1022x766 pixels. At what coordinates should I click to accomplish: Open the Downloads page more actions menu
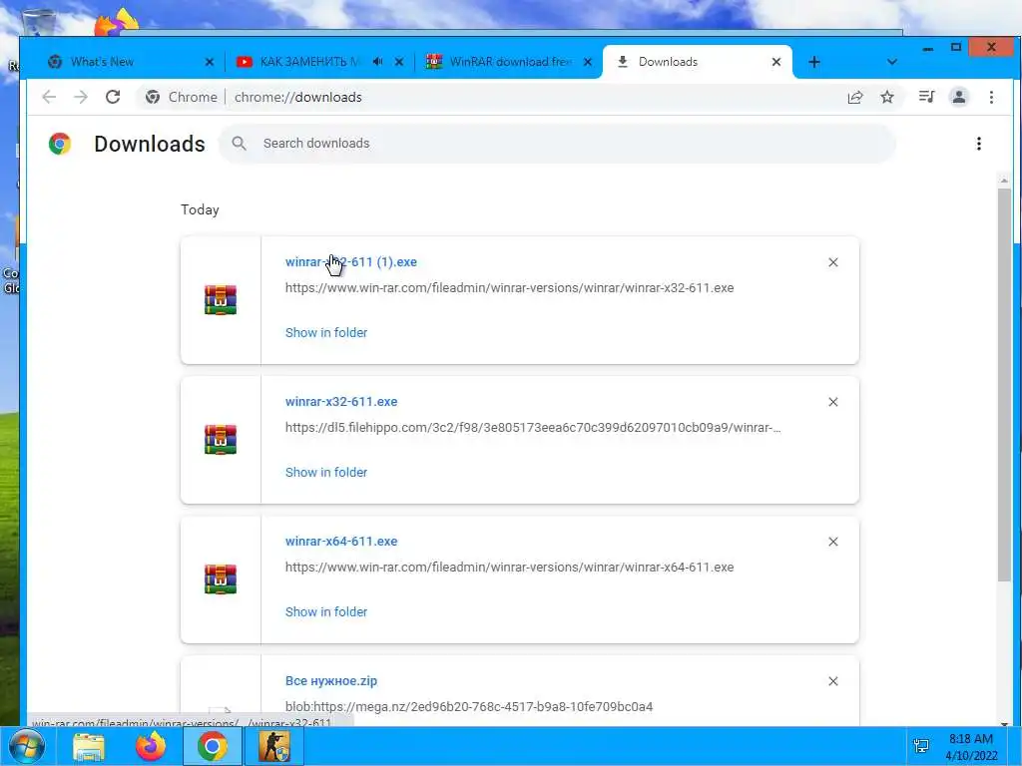[979, 144]
